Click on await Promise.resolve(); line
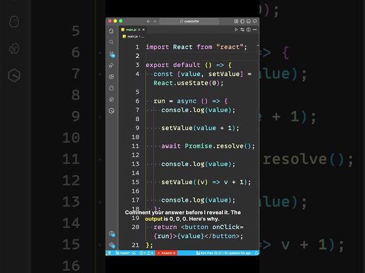 [x=208, y=146]
